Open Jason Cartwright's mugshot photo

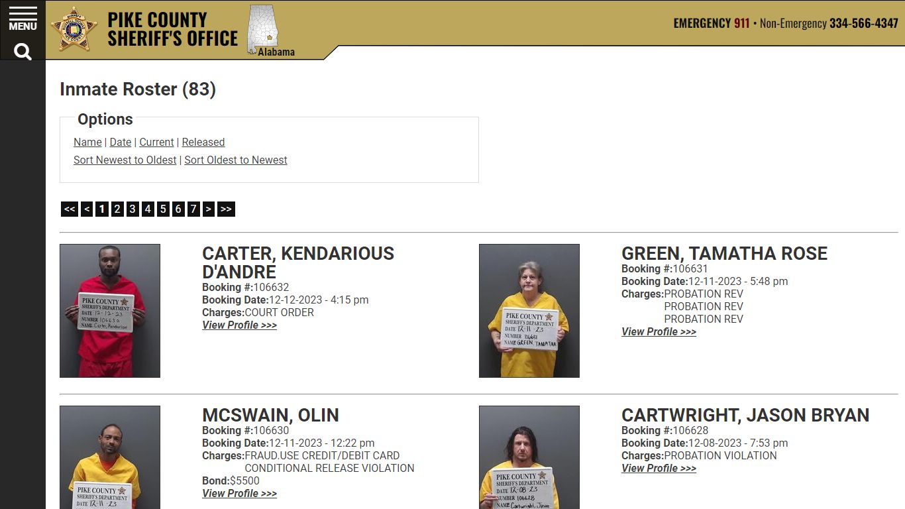click(529, 457)
